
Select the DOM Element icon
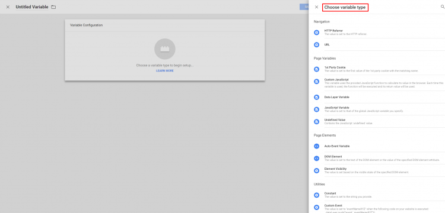316,159
